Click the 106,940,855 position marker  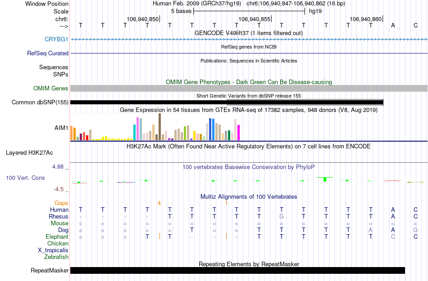click(x=255, y=19)
